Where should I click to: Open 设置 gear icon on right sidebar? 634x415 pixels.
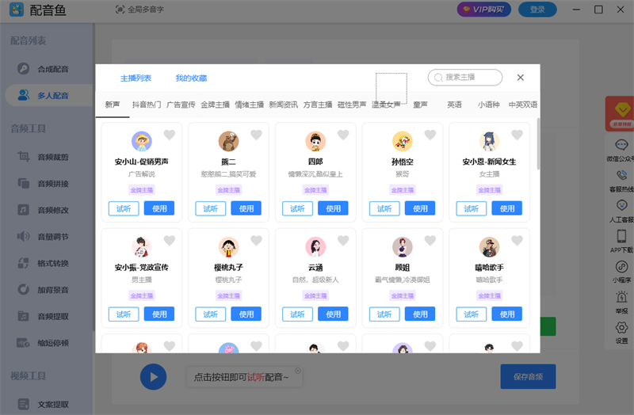(x=621, y=329)
